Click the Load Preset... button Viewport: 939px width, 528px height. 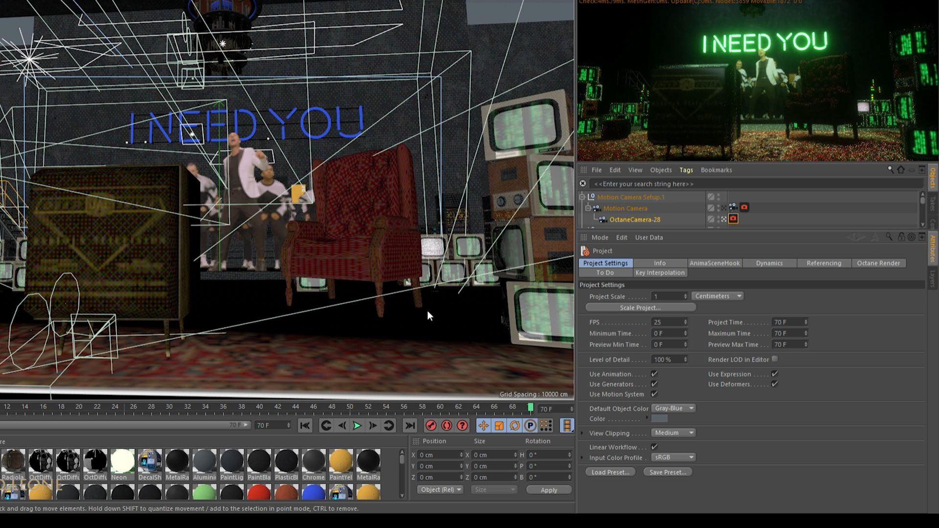[610, 472]
